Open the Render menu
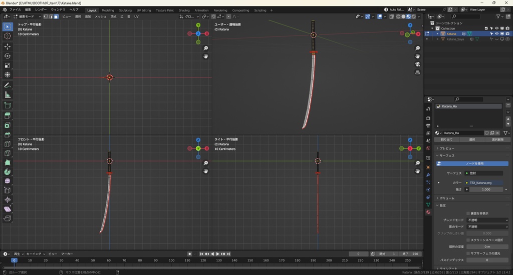This screenshot has height=275, width=513. point(41,10)
